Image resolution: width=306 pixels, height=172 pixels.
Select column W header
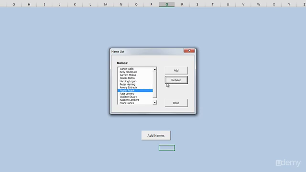pyautogui.click(x=259, y=4)
